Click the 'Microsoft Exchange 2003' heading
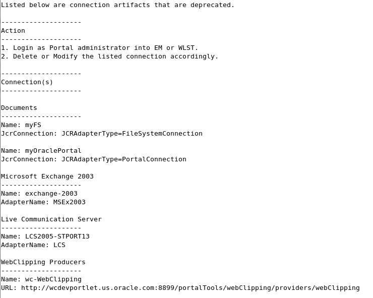This screenshot has width=373, height=298. pos(47,176)
